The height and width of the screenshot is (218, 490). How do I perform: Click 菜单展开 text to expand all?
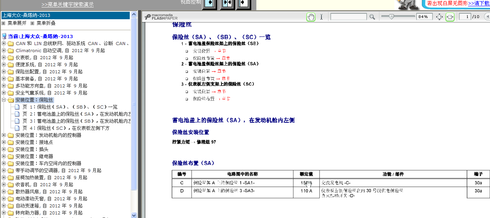coord(17,23)
